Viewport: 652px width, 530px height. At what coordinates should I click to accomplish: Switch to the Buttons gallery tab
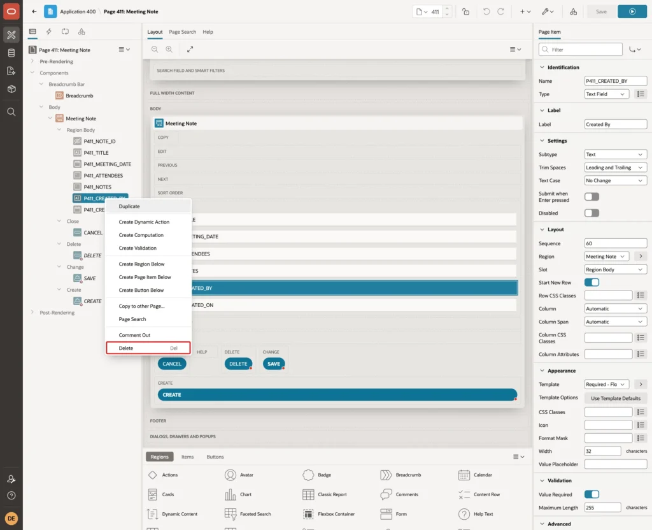(x=215, y=457)
